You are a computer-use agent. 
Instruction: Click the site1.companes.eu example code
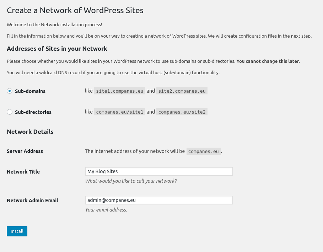[119, 91]
